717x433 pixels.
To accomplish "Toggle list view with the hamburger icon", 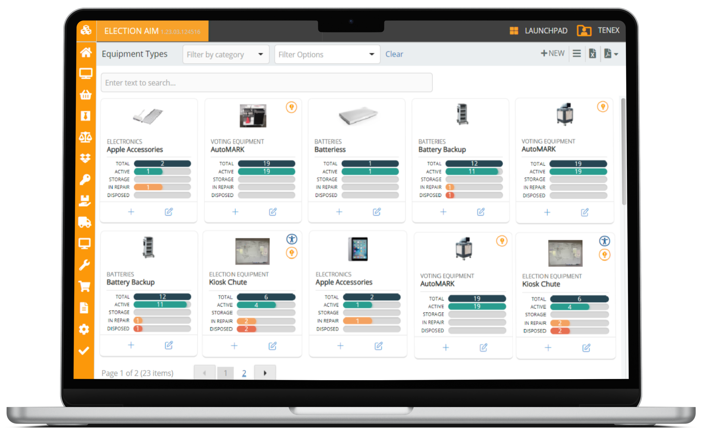I will coord(577,54).
